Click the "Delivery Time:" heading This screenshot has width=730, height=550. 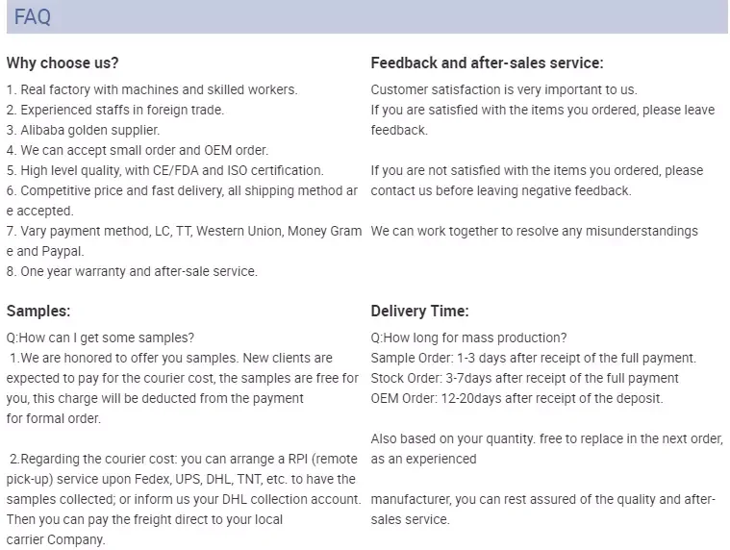tap(419, 311)
